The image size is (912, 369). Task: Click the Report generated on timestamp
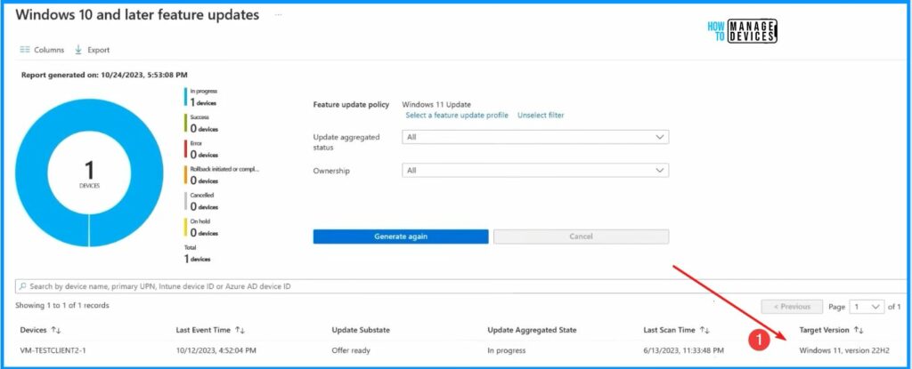pyautogui.click(x=104, y=75)
